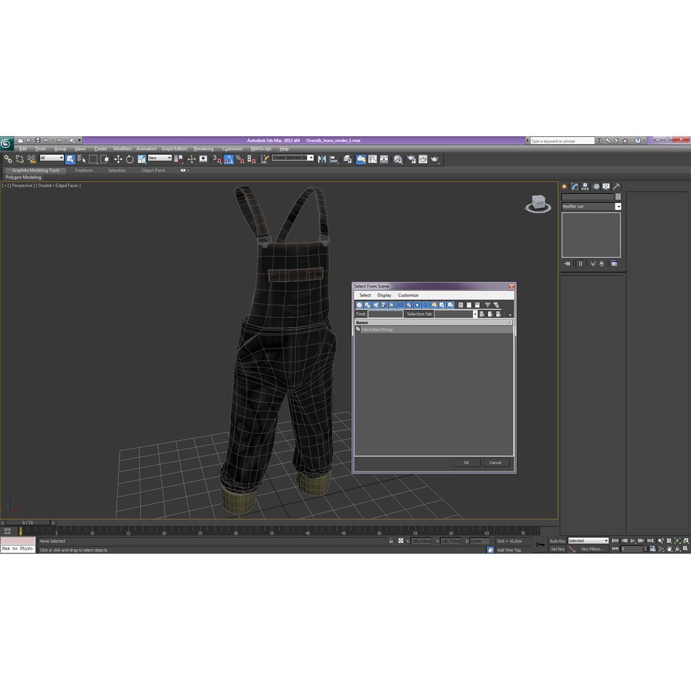691x691 pixels.
Task: Select the HeroObjectGroup row
Action: click(x=434, y=330)
